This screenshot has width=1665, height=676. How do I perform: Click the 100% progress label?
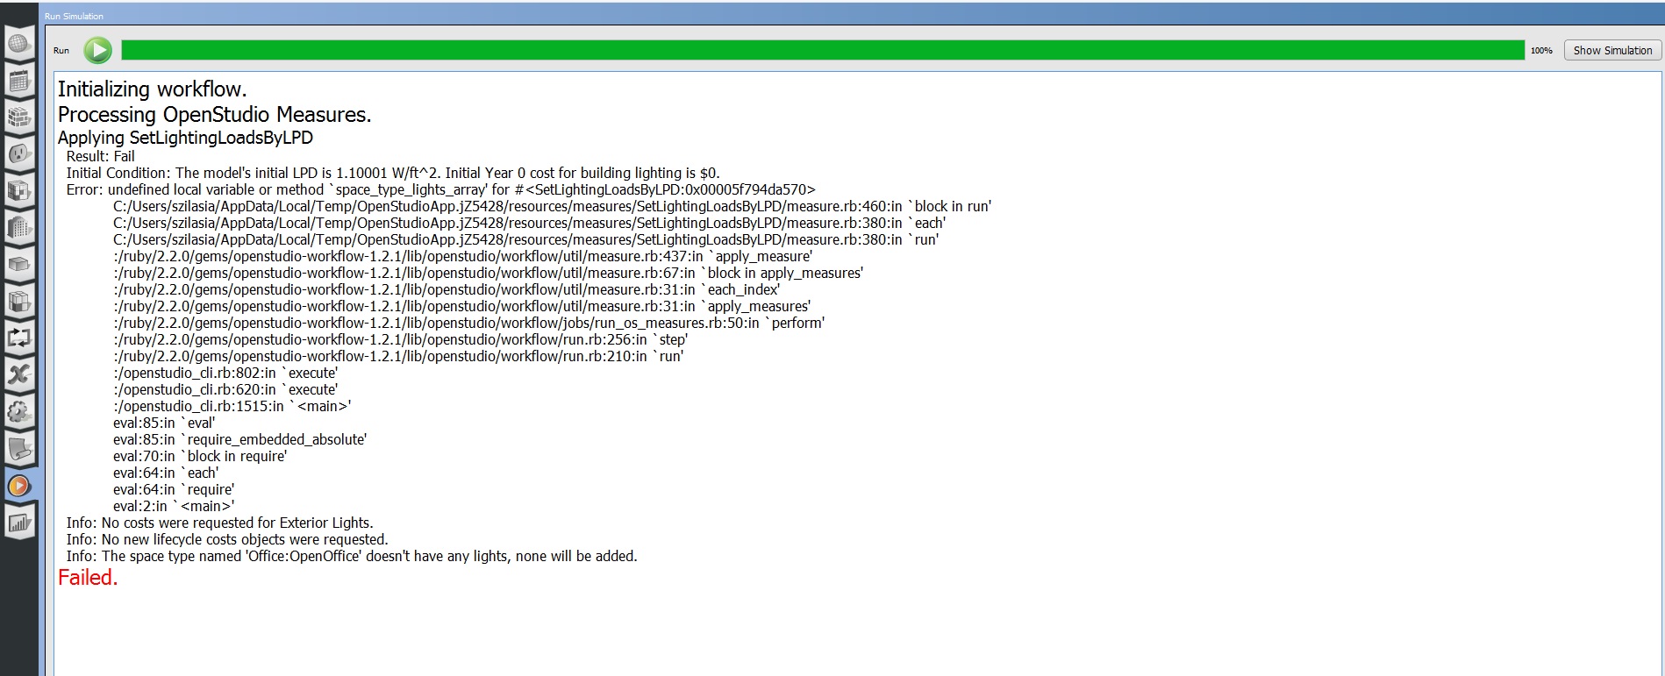(x=1541, y=51)
